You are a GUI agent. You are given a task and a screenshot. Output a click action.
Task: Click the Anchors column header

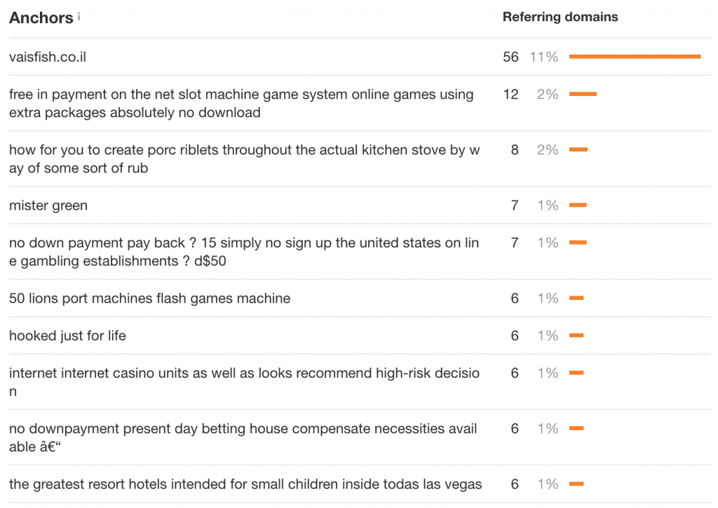(41, 18)
